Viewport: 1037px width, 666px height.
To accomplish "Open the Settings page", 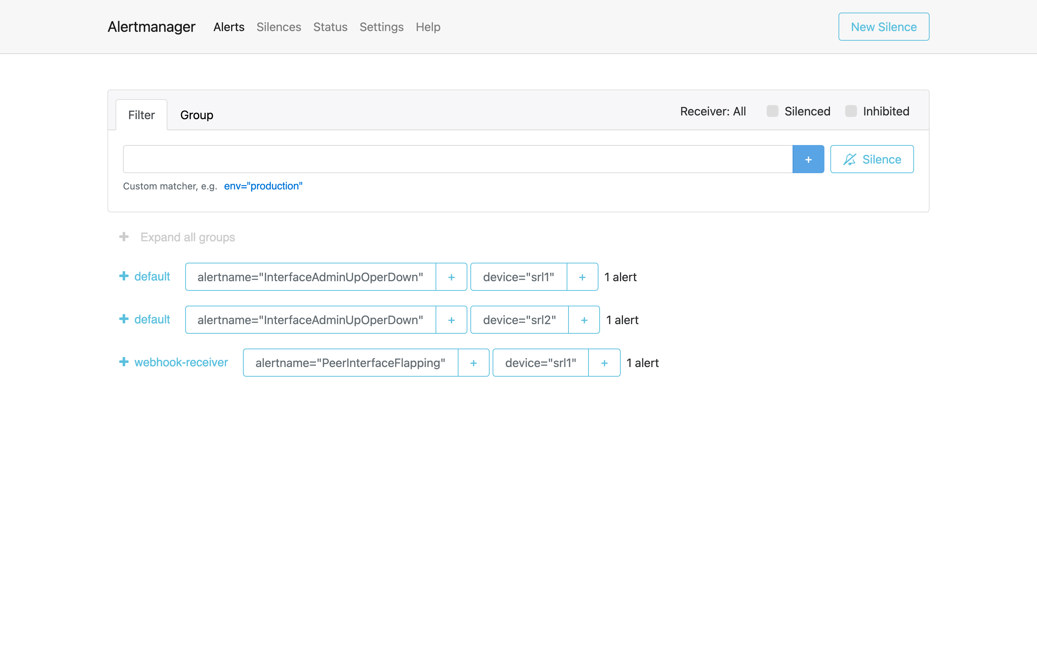I will pyautogui.click(x=381, y=27).
